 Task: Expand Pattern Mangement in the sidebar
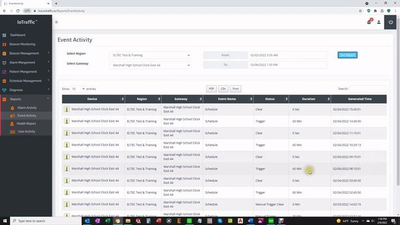tap(26, 72)
